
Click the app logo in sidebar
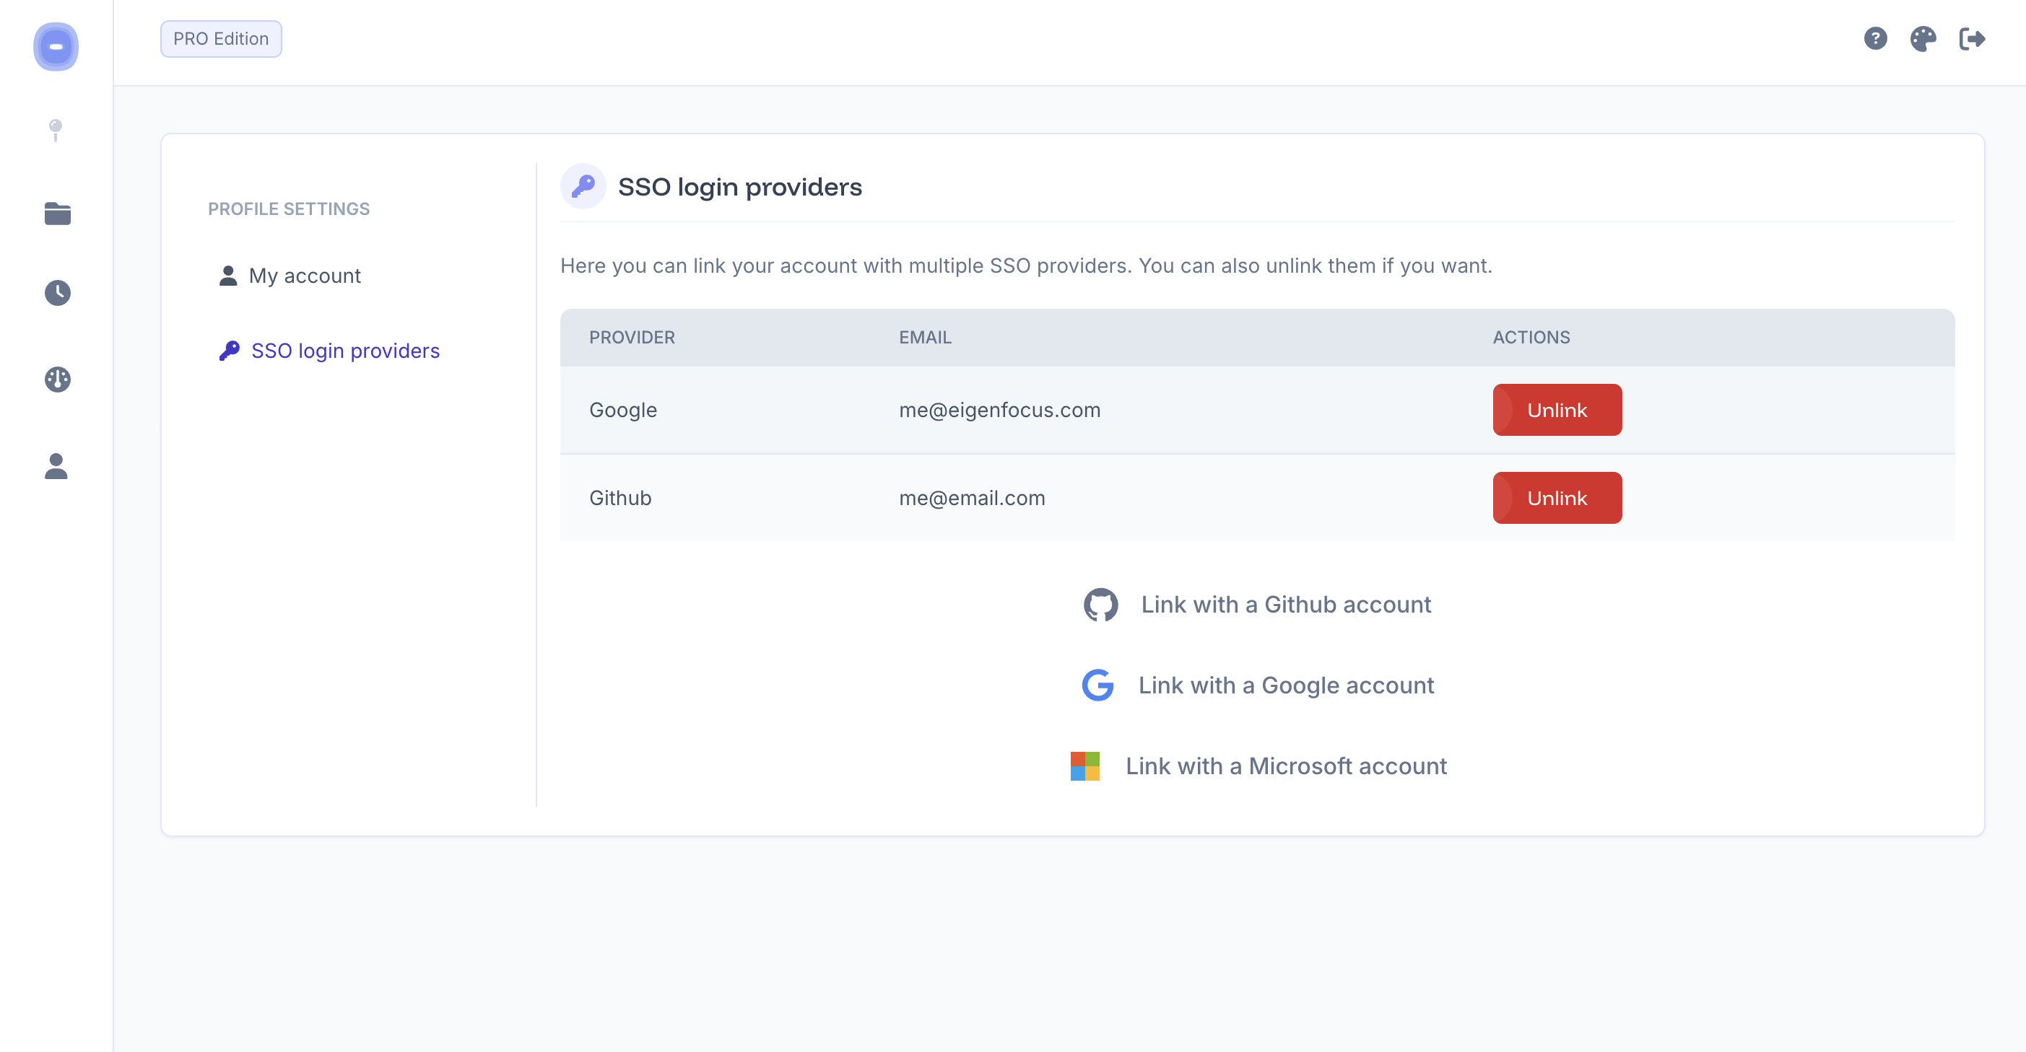(56, 46)
